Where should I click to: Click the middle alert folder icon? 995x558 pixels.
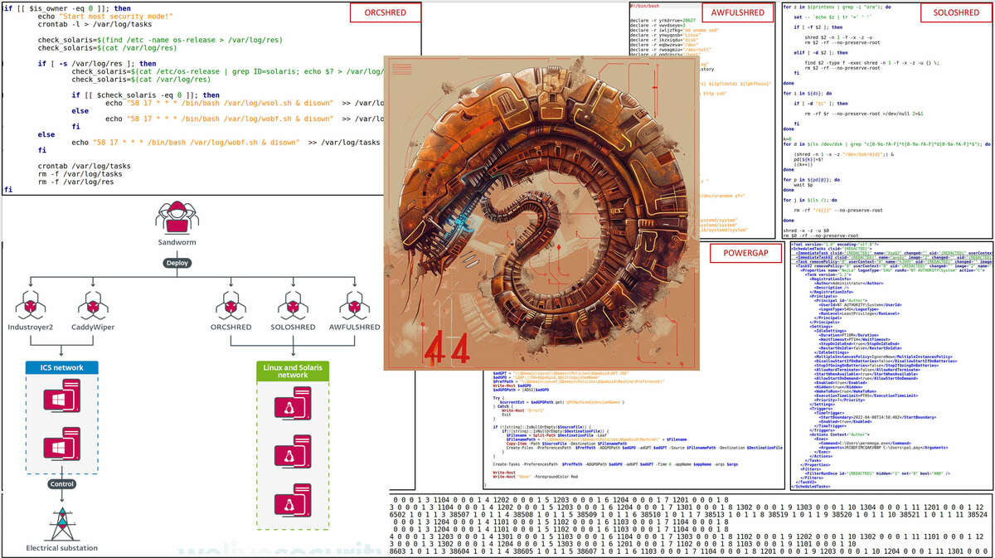pyautogui.click(x=293, y=454)
